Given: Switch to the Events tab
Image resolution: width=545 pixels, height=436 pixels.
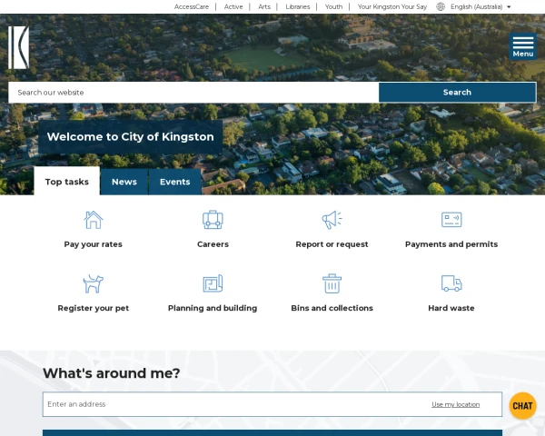Looking at the screenshot, I should (x=174, y=182).
